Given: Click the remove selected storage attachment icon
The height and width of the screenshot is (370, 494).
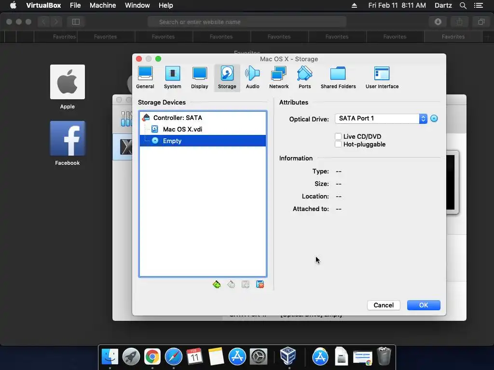Looking at the screenshot, I should pos(260,285).
